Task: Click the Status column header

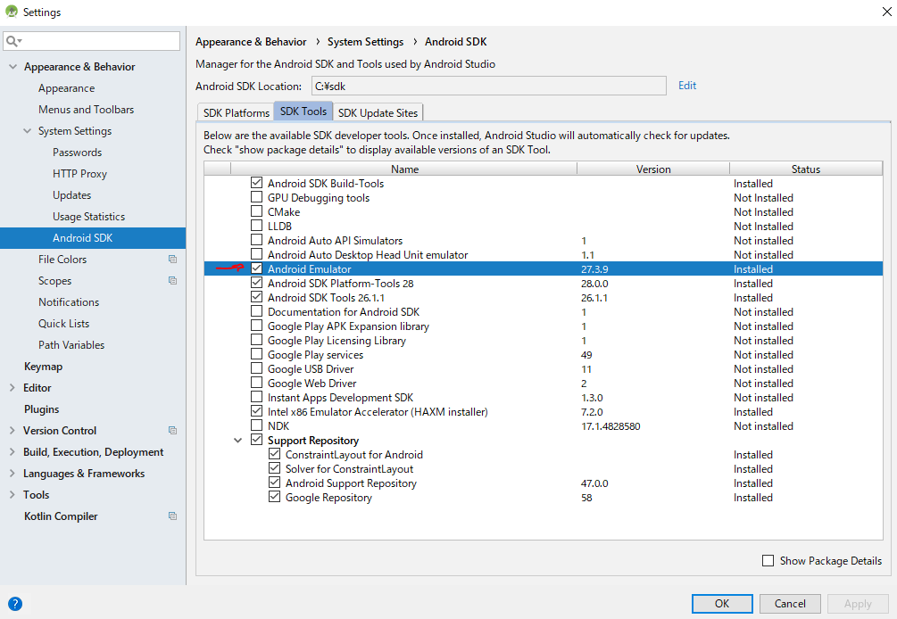Action: tap(805, 169)
